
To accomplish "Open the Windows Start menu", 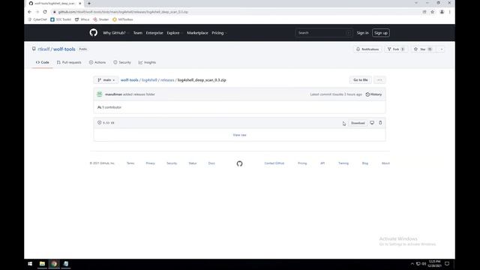I will coord(30,263).
